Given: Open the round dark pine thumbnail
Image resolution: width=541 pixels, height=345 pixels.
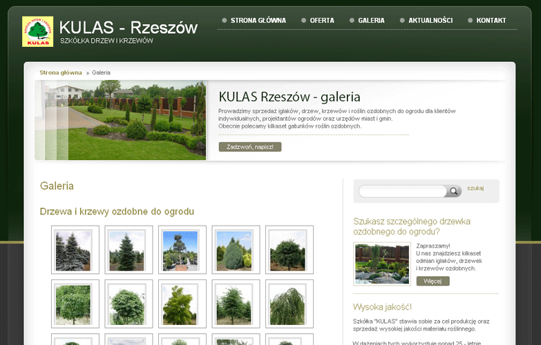Looking at the screenshot, I should pos(290,250).
